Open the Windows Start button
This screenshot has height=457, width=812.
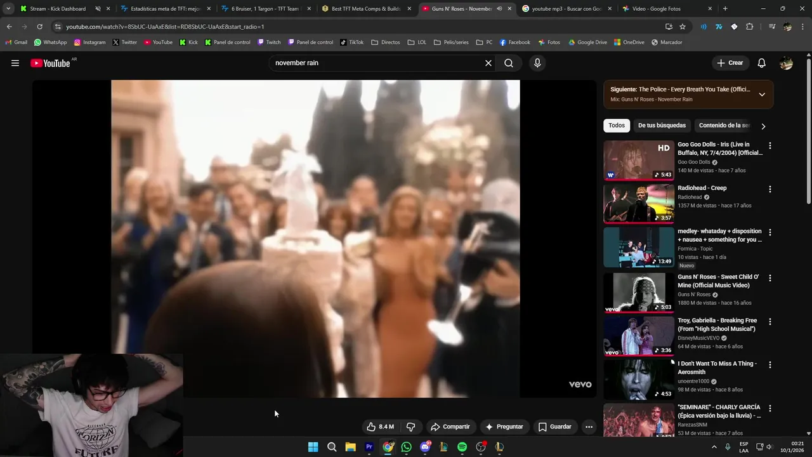[x=313, y=447]
